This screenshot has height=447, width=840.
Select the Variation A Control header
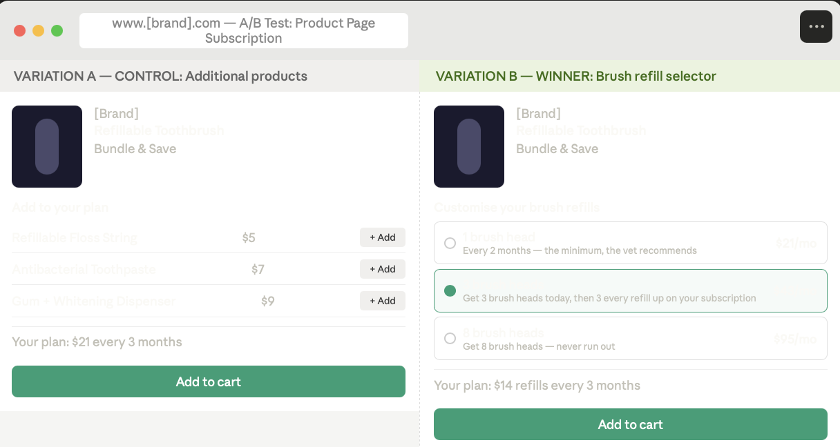coord(161,76)
